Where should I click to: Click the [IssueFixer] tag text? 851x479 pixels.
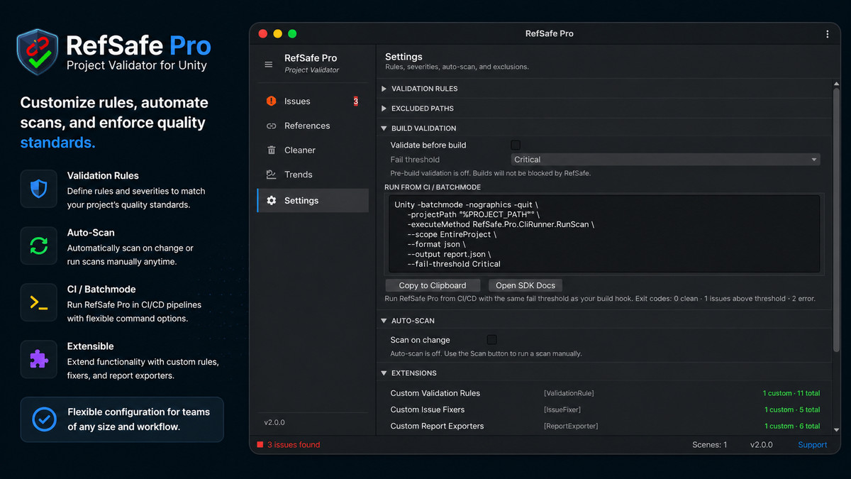click(x=562, y=409)
